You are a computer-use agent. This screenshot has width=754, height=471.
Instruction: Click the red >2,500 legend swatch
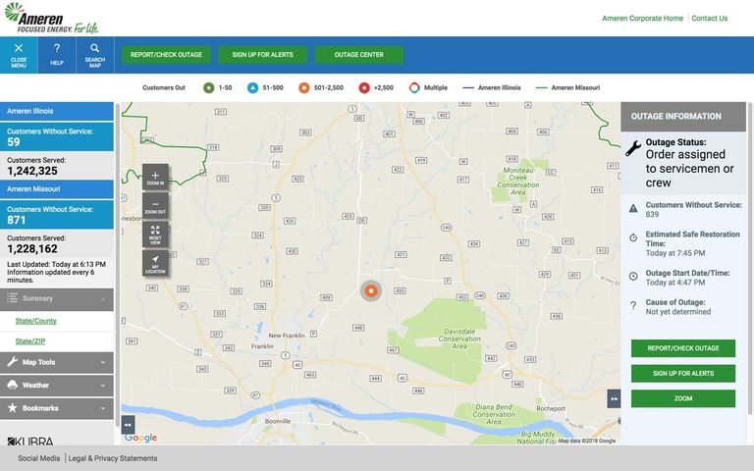click(x=364, y=87)
